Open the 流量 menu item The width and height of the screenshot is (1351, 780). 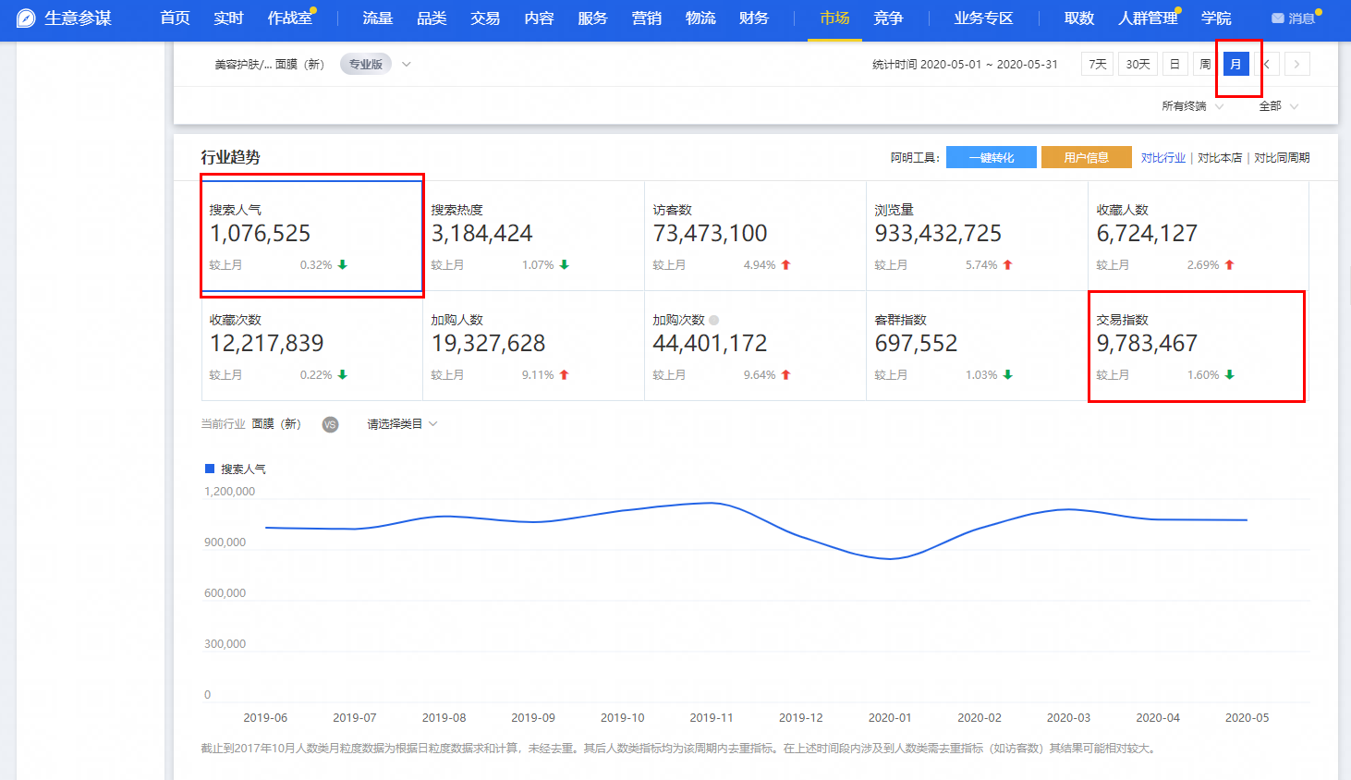[377, 18]
